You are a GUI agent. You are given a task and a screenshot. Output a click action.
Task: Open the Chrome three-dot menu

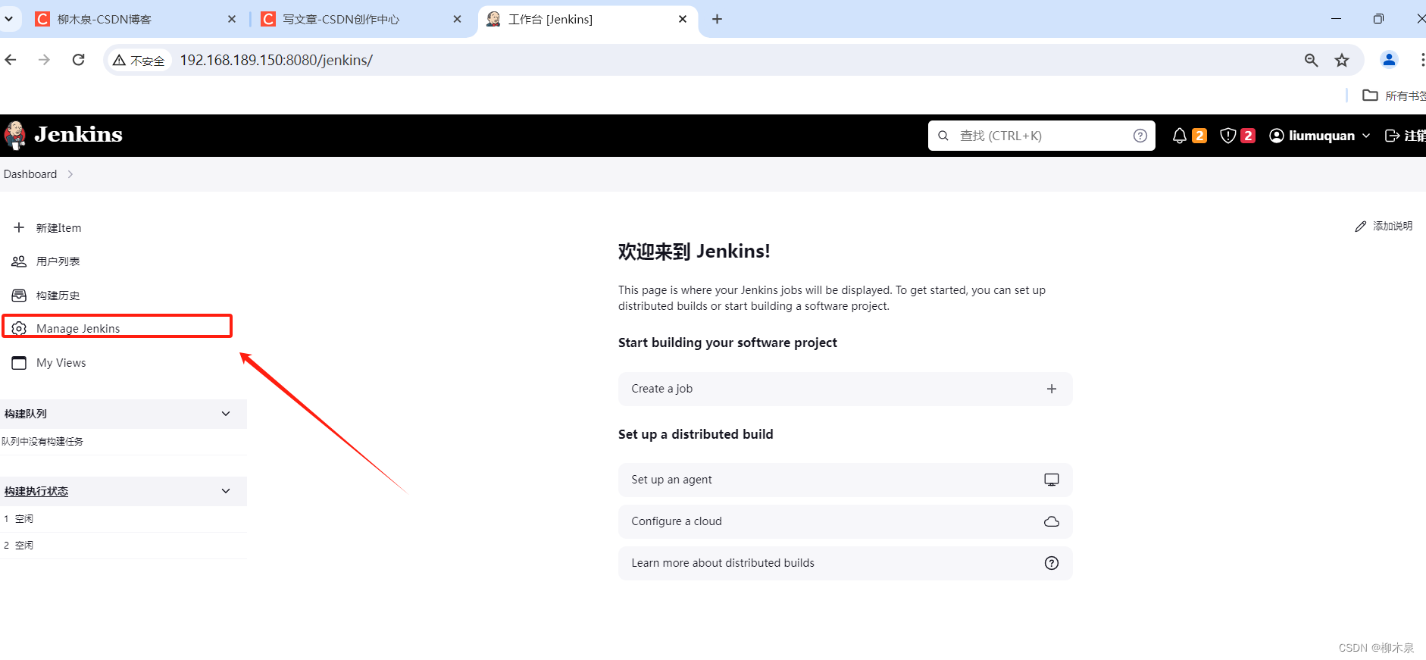tap(1421, 60)
